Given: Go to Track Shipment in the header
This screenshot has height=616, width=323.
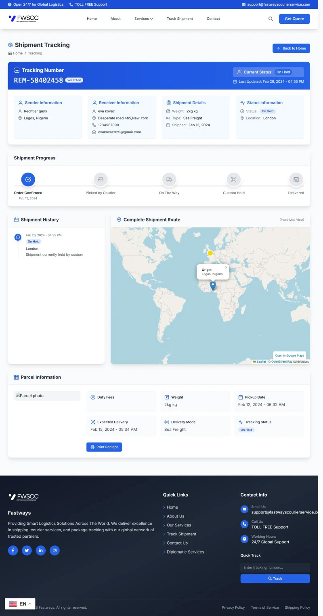Looking at the screenshot, I should click(180, 19).
